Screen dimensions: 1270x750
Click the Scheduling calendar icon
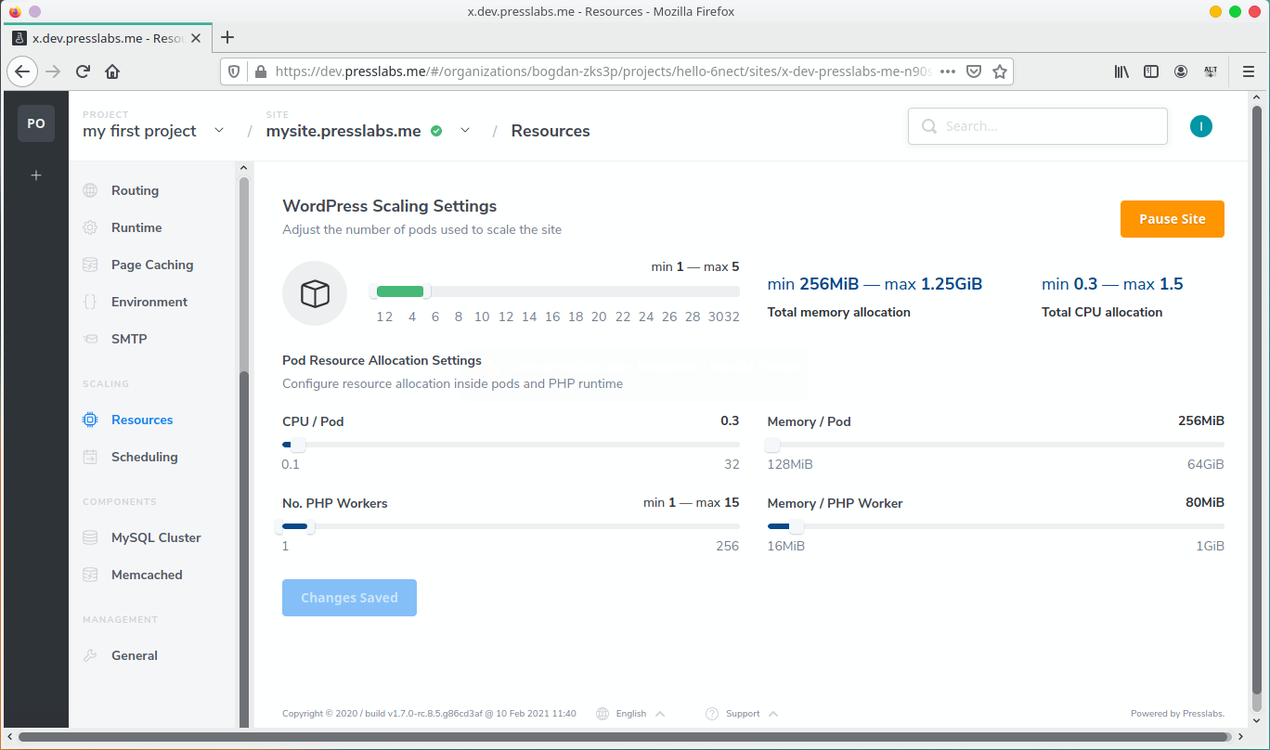pyautogui.click(x=90, y=457)
